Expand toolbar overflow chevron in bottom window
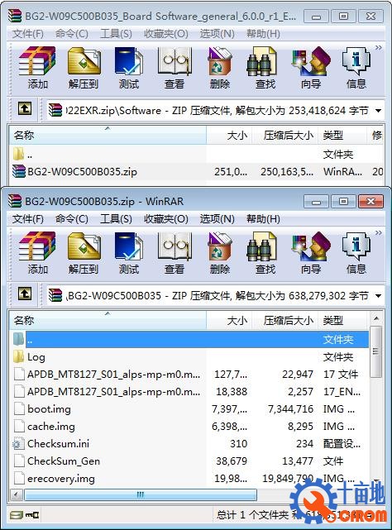 tap(379, 233)
